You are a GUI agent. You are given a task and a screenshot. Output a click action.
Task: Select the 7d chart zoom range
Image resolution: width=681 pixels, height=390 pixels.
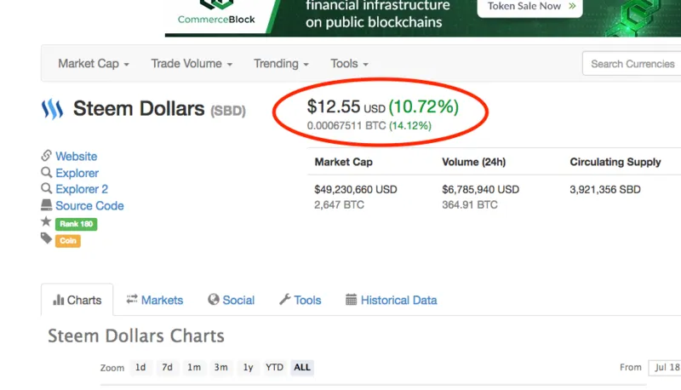tap(167, 367)
